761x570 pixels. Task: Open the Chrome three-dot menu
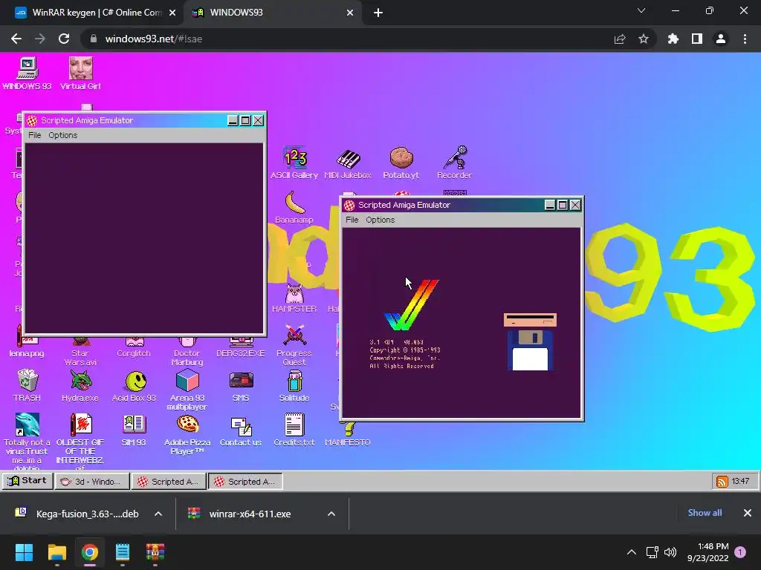tap(745, 39)
